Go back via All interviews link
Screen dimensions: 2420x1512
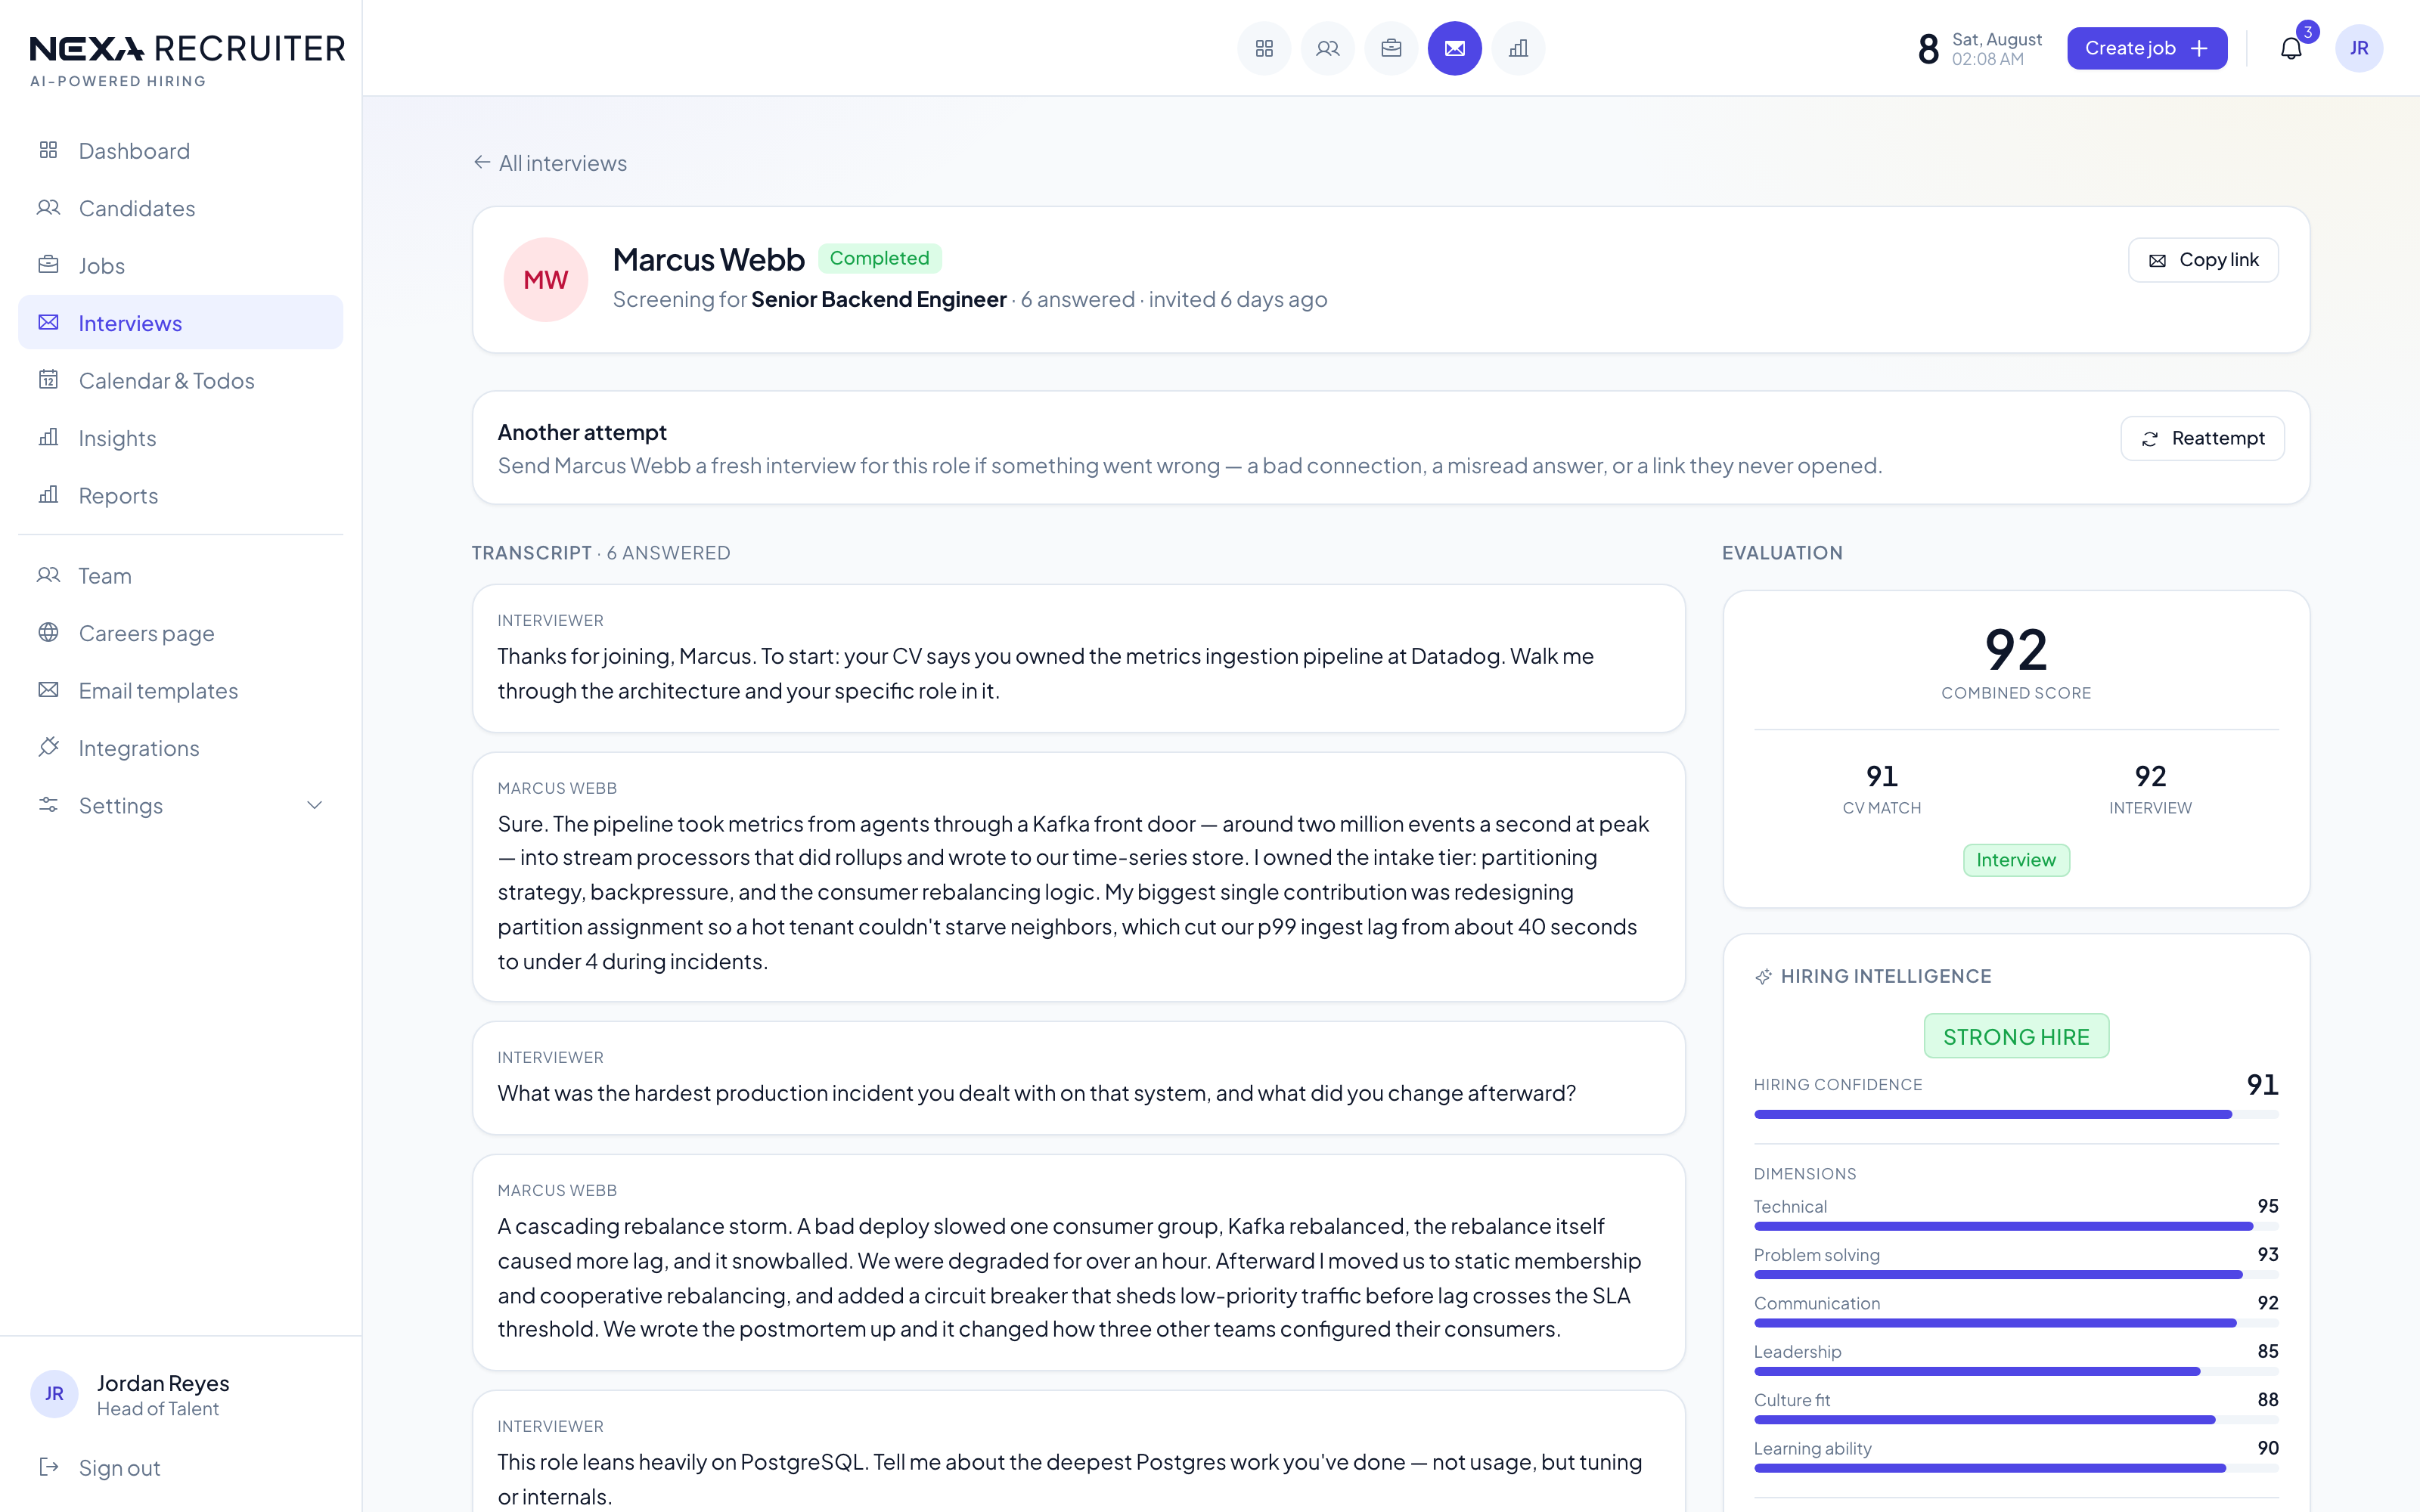(x=550, y=163)
